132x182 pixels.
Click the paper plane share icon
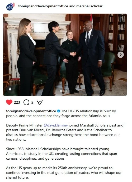pos(40,102)
